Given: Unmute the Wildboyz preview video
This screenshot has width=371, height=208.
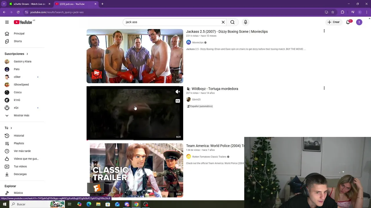Looking at the screenshot, I should [x=178, y=92].
